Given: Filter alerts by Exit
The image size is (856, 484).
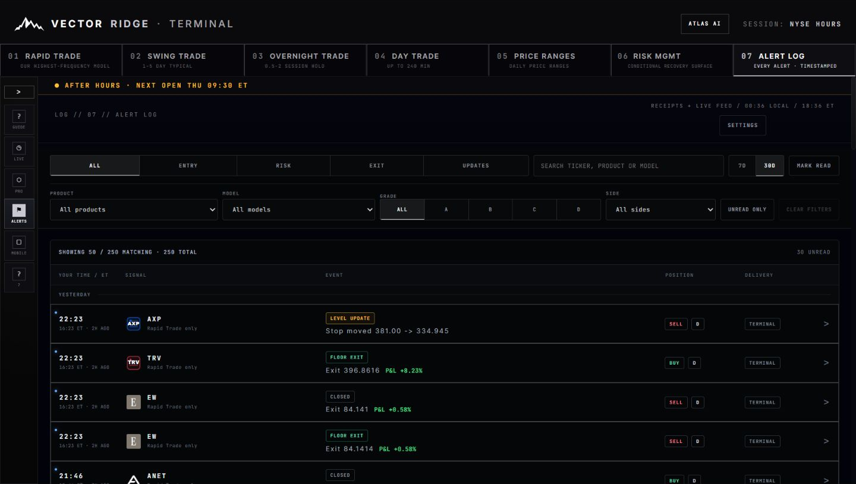Looking at the screenshot, I should tap(377, 166).
